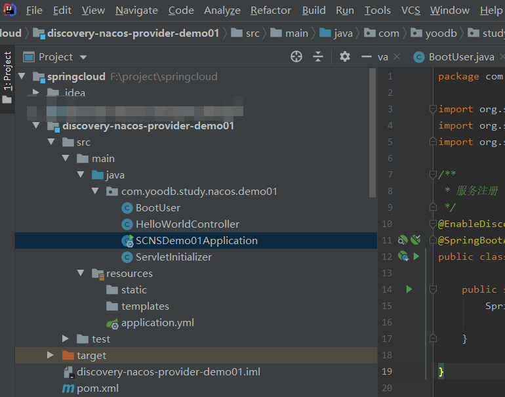
Task: Open the Run menu
Action: coord(345,10)
